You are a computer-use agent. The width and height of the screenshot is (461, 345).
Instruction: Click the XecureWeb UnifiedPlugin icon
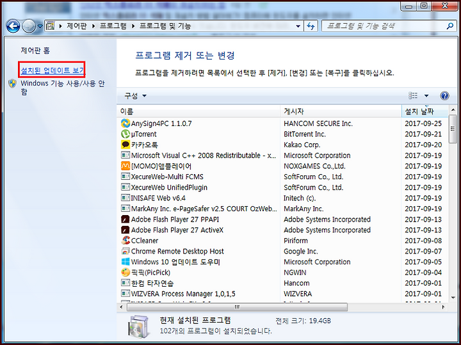(x=125, y=187)
